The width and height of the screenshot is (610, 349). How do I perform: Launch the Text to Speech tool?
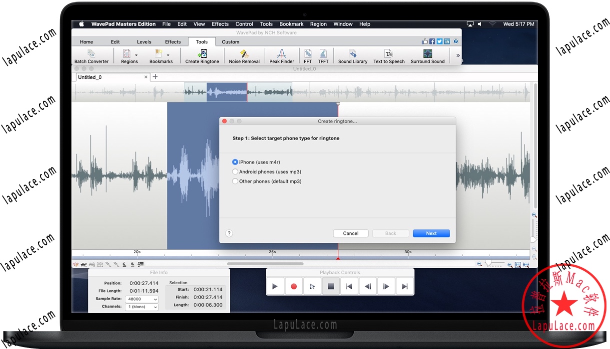coord(389,56)
